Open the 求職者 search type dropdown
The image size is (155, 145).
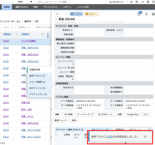(x=24, y=2)
